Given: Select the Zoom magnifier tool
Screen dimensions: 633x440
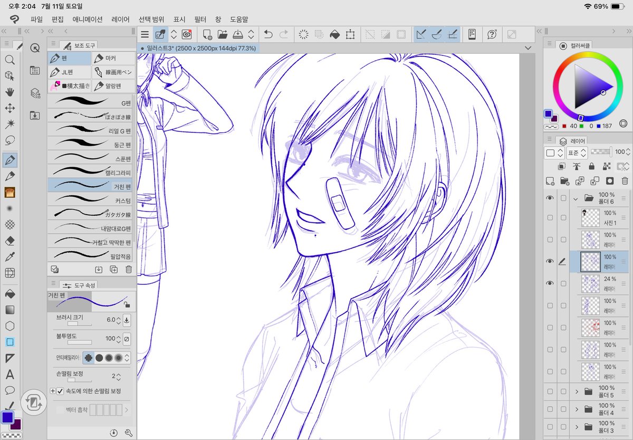Looking at the screenshot, I should pos(9,60).
